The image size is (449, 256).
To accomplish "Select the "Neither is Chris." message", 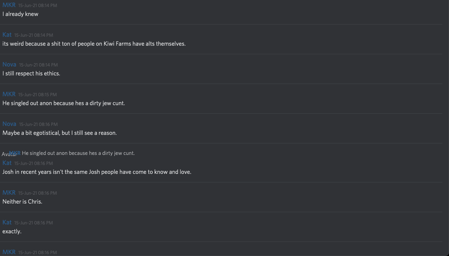I will point(22,202).
